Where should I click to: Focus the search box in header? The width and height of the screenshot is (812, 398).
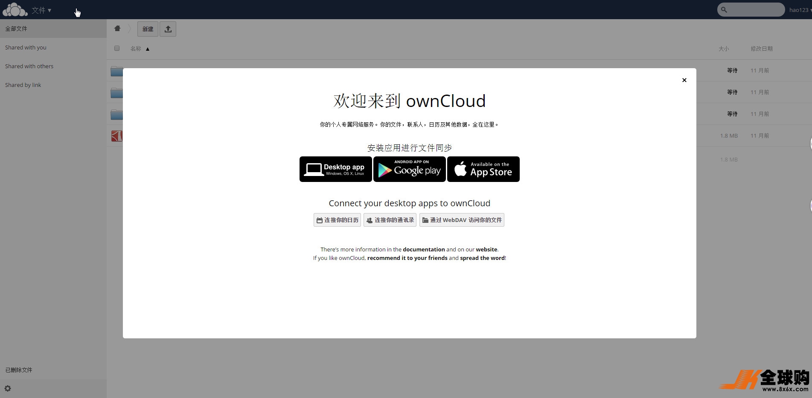click(x=751, y=10)
